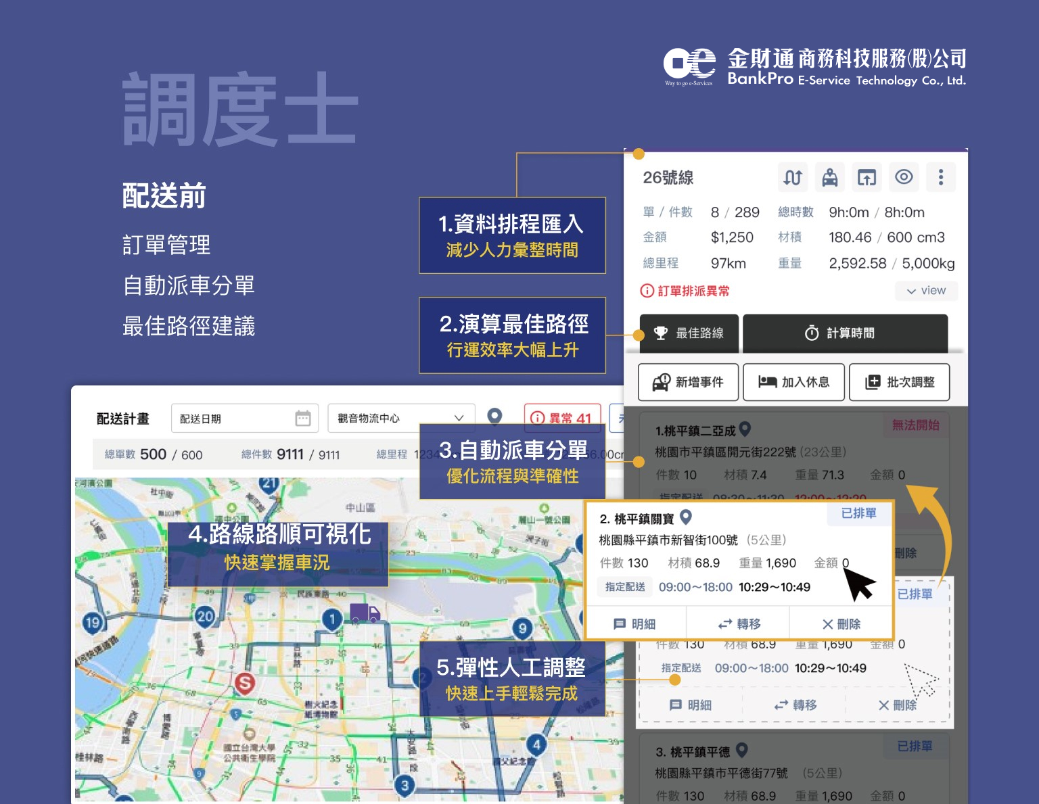1039x804 pixels.
Task: Click the 異常 41 alert button
Action: tap(561, 419)
